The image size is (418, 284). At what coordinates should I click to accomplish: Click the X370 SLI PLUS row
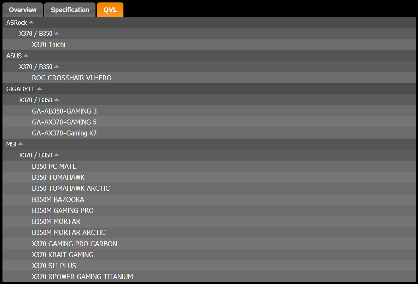click(x=209, y=266)
